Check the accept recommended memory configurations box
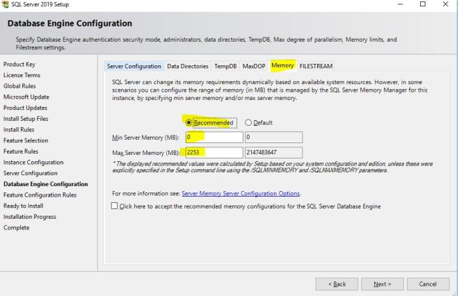Viewport: 459px width, 296px height. point(115,206)
